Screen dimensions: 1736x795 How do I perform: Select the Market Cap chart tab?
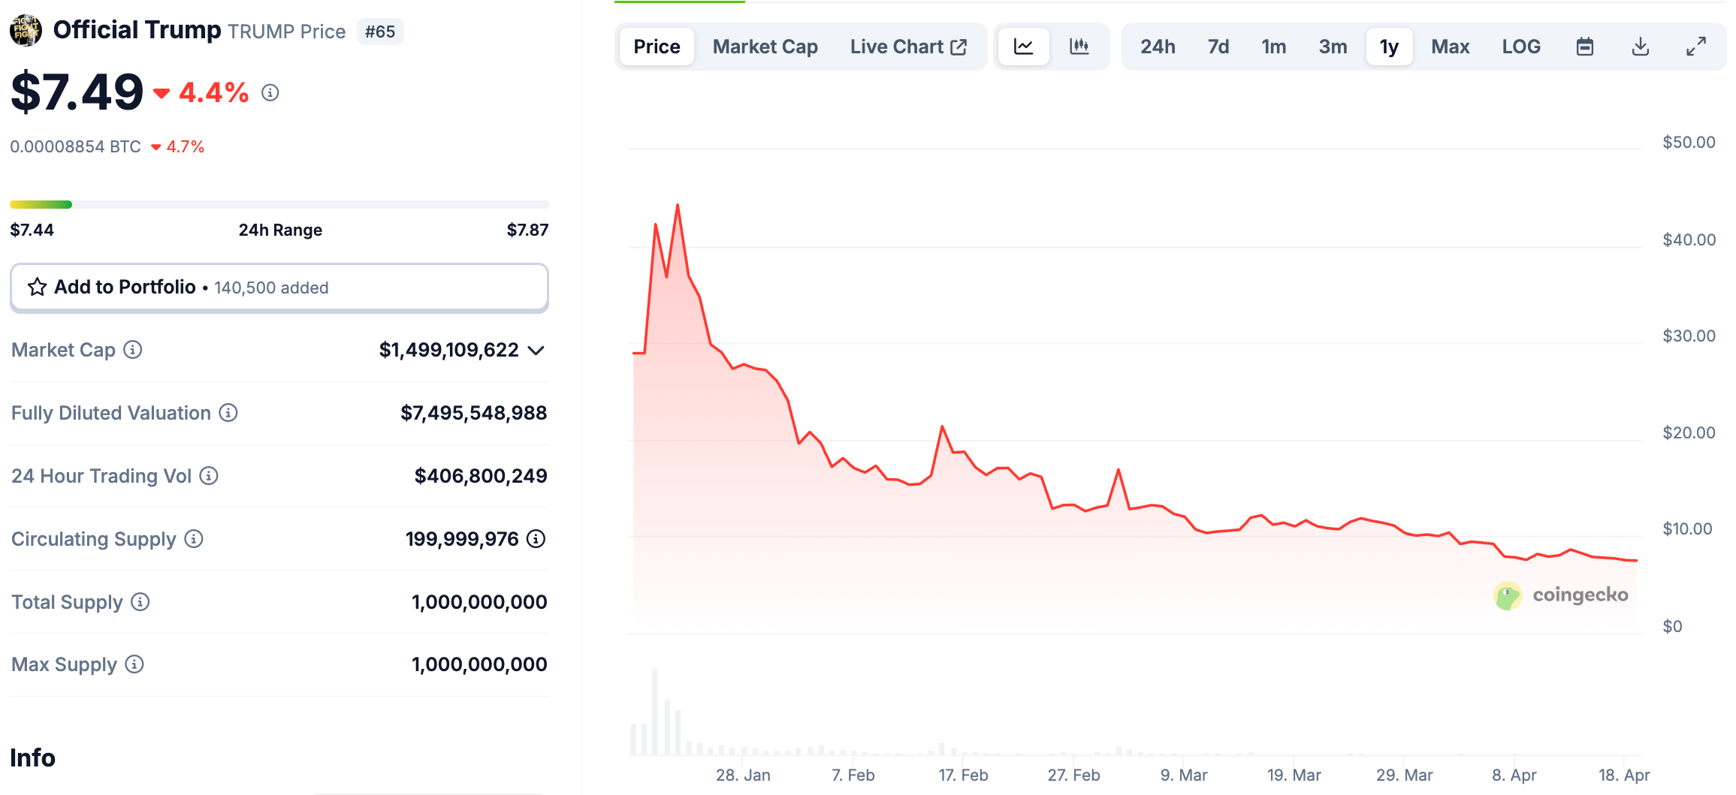(765, 47)
